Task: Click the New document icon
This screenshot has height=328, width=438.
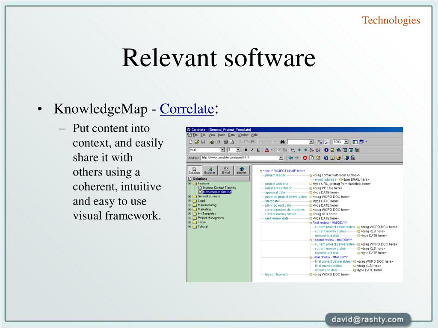Action: 190,142
